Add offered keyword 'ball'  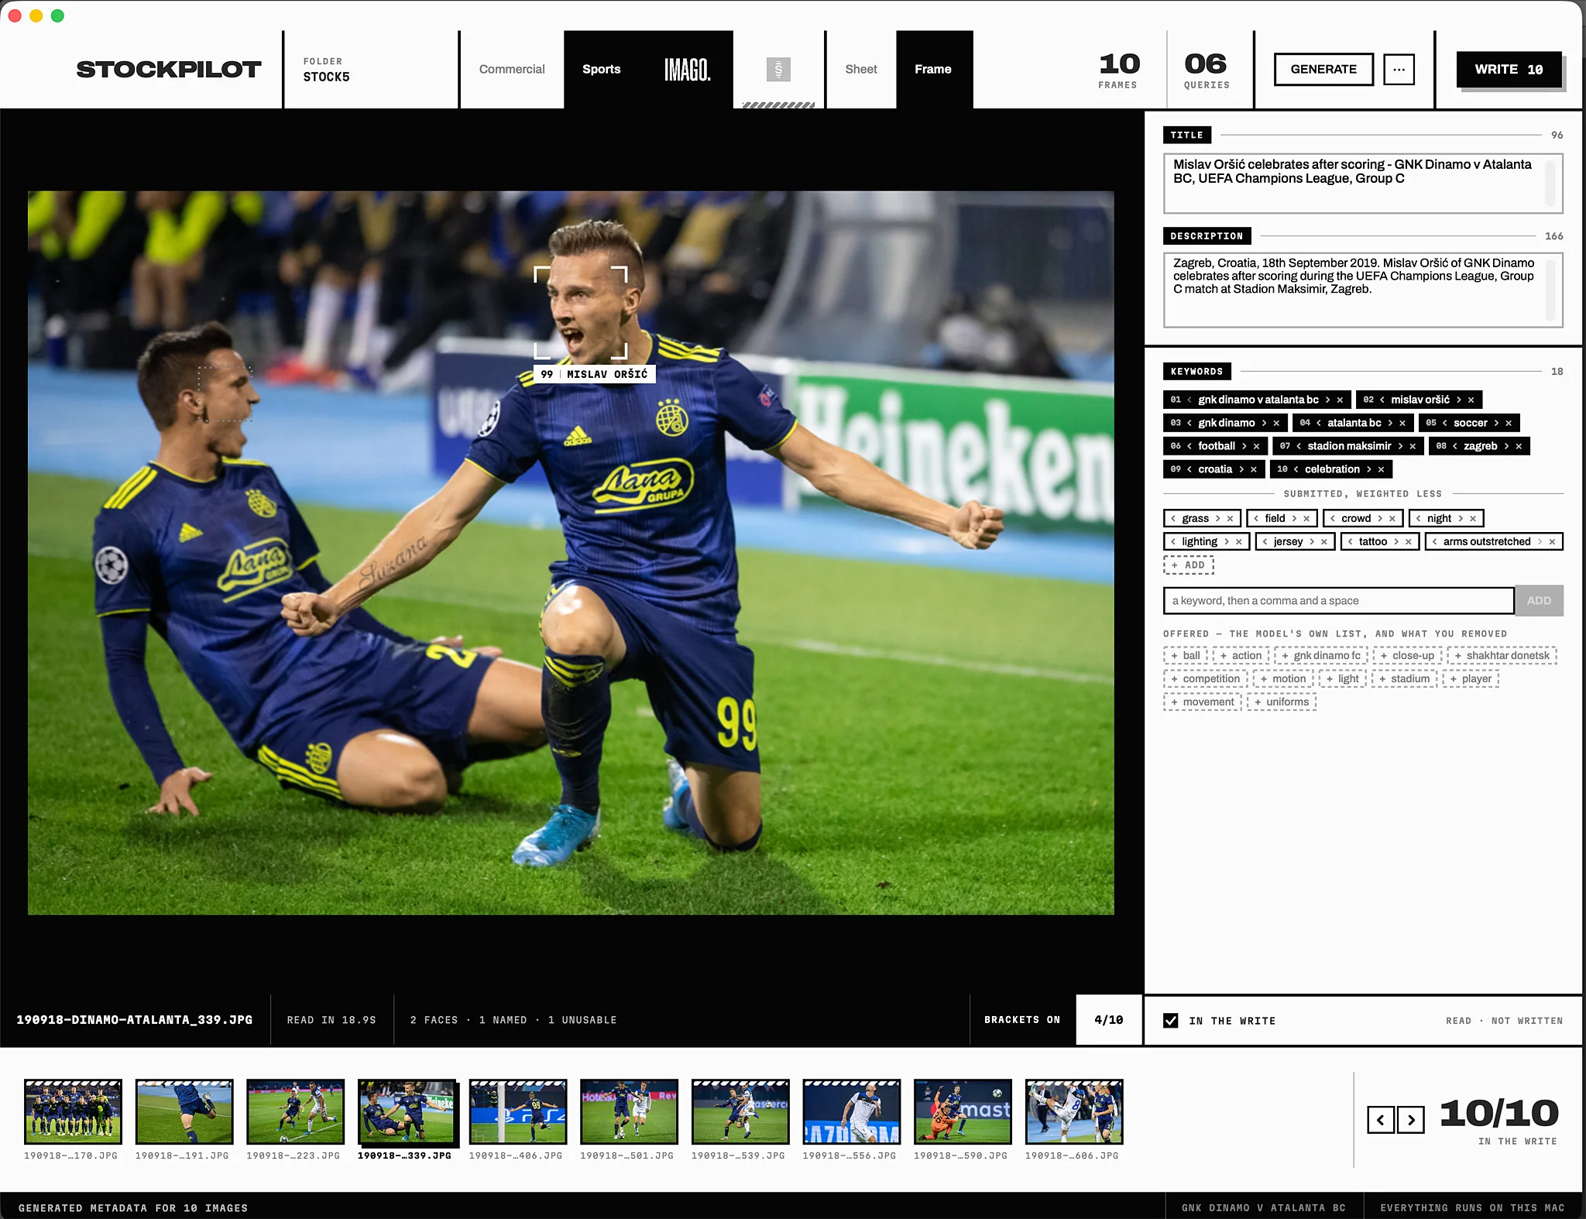1185,656
